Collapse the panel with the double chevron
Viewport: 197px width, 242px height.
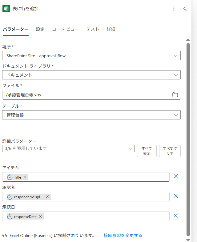[x=185, y=9]
